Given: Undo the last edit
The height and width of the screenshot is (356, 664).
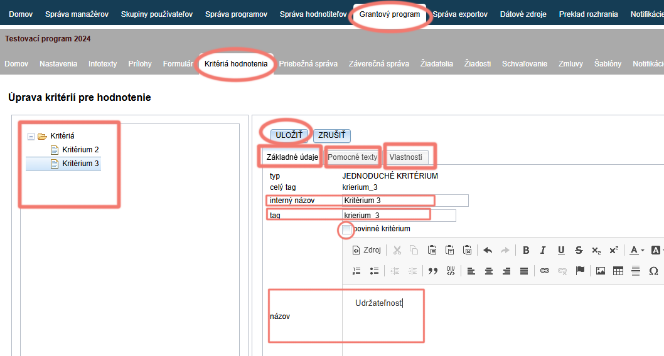Looking at the screenshot, I should pos(488,250).
